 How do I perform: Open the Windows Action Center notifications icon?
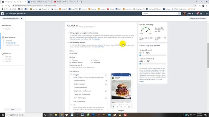tap(205, 115)
